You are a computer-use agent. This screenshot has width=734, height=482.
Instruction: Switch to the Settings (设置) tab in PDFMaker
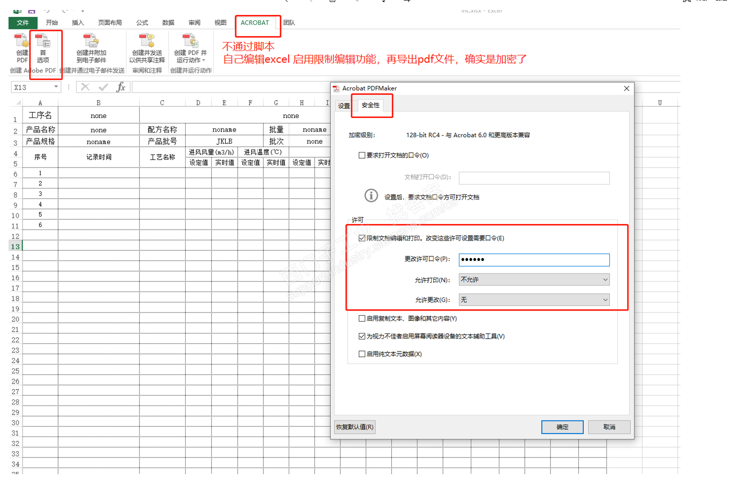coord(344,106)
